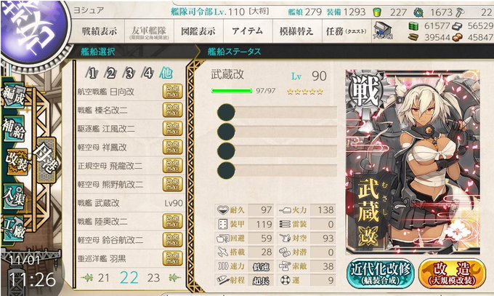Open the 補給 resupply side icon
The width and height of the screenshot is (494, 296).
[13, 129]
